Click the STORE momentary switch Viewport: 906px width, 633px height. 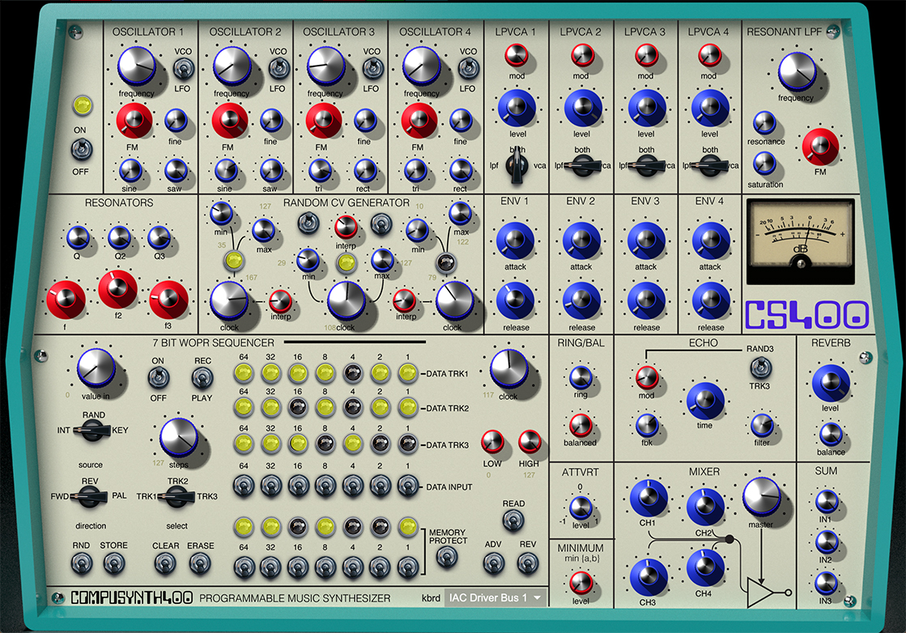114,563
